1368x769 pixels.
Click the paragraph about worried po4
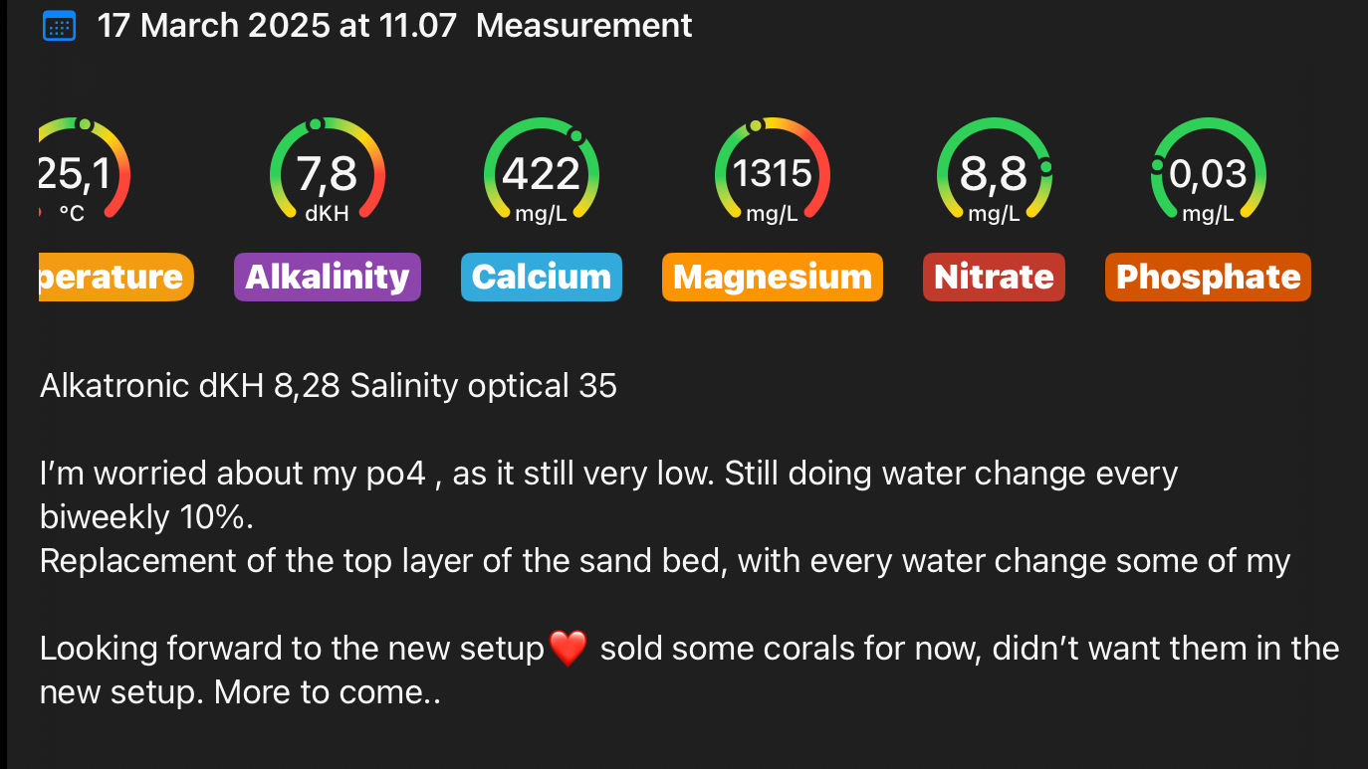coord(608,474)
